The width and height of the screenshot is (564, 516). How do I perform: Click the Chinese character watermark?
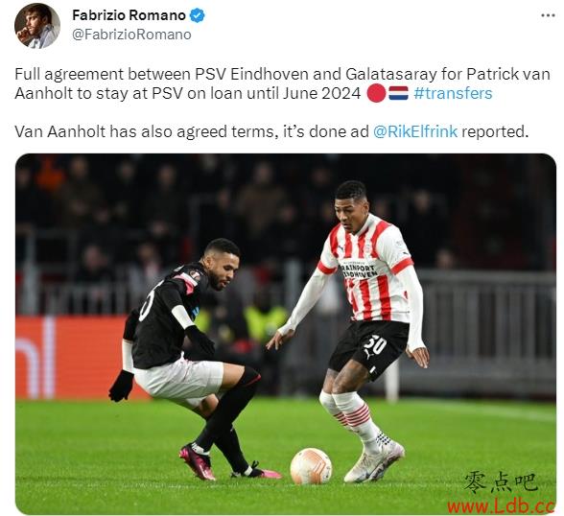click(502, 483)
